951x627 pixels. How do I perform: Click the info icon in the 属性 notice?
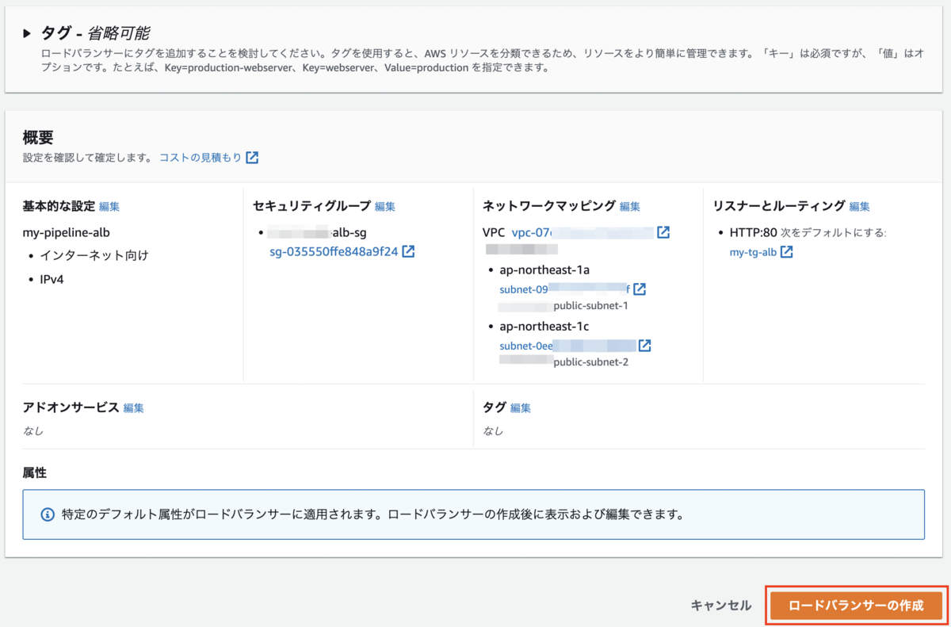48,514
